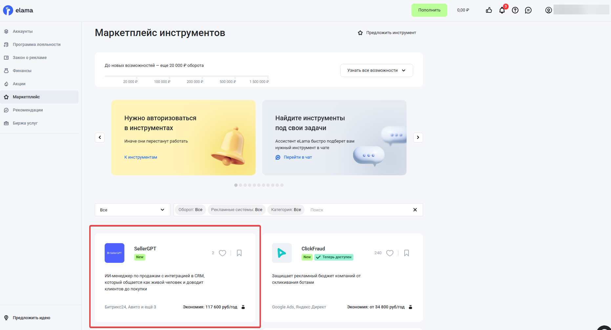Screen dimensions: 611x330
Task: Open support chat with the speech bubble icon
Action: (528, 10)
